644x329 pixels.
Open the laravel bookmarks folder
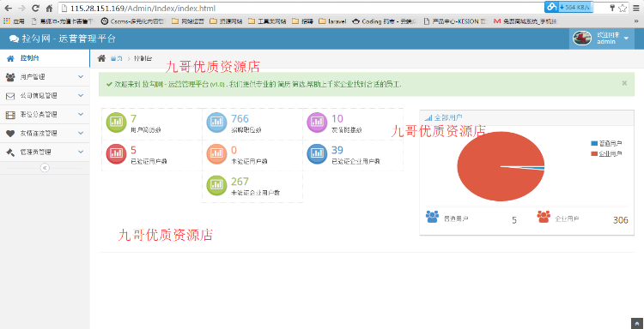tap(332, 21)
